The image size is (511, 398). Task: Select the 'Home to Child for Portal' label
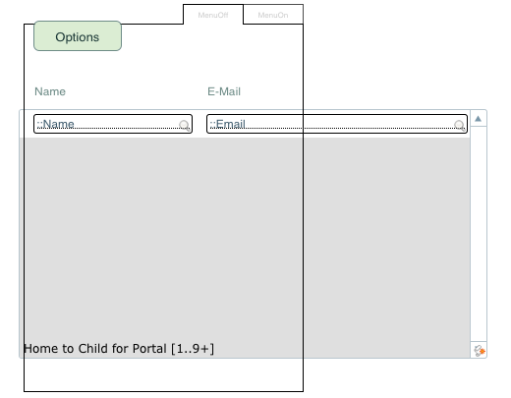[x=119, y=349]
